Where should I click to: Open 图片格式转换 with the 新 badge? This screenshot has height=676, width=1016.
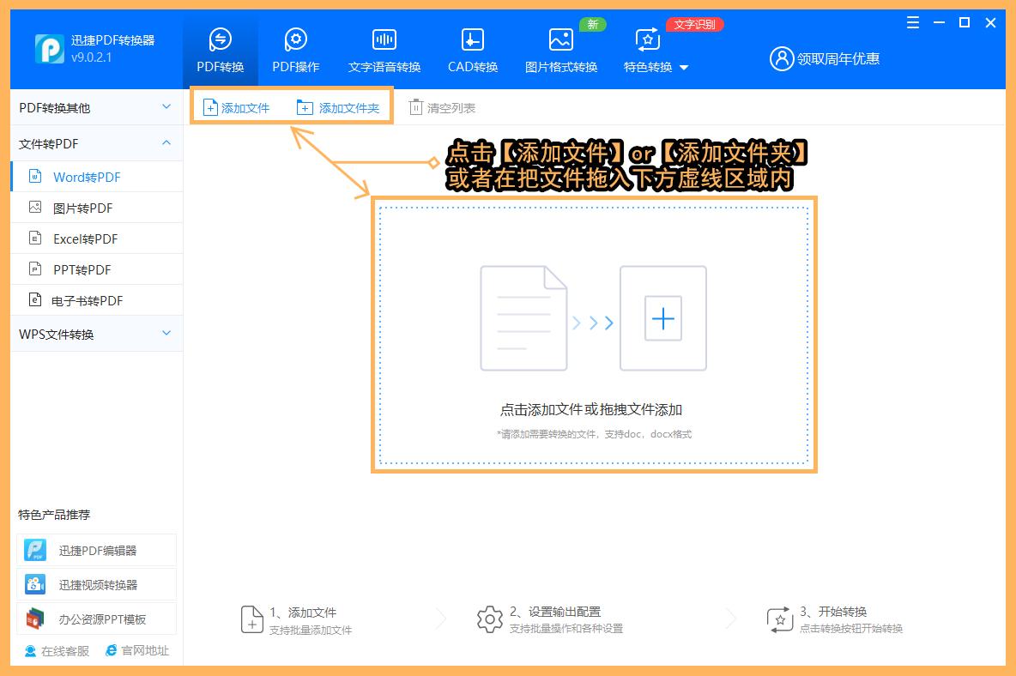[560, 49]
